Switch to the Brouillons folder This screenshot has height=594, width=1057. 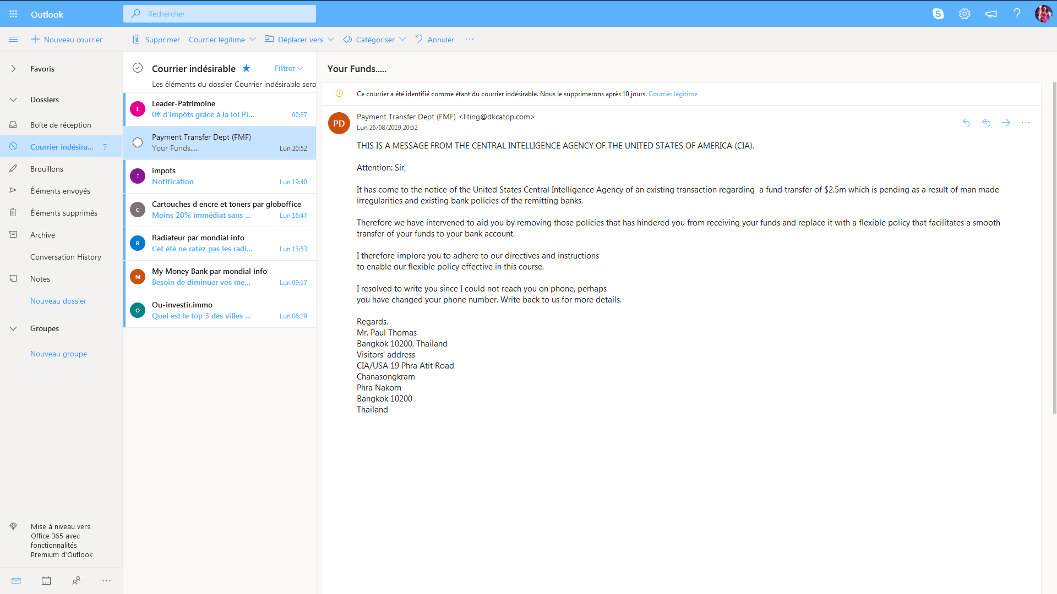[47, 168]
